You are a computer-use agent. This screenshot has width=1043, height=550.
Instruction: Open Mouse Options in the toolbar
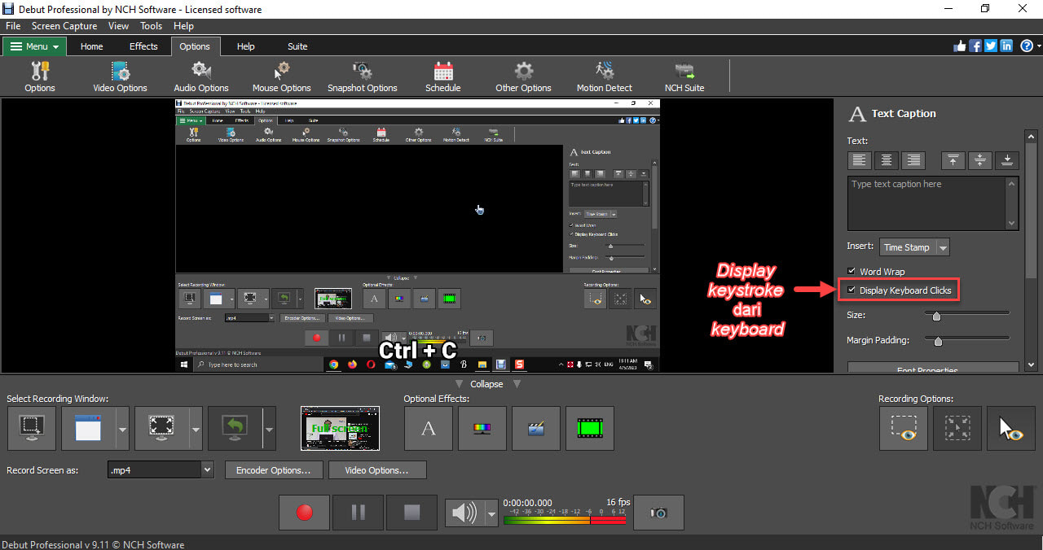(x=282, y=76)
